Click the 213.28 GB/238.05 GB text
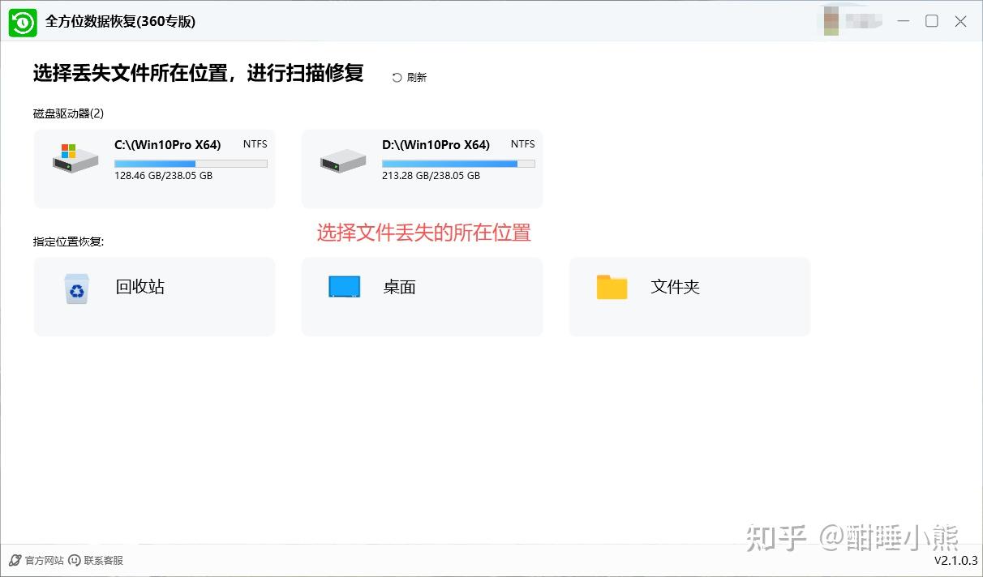Image resolution: width=983 pixels, height=577 pixels. [431, 175]
